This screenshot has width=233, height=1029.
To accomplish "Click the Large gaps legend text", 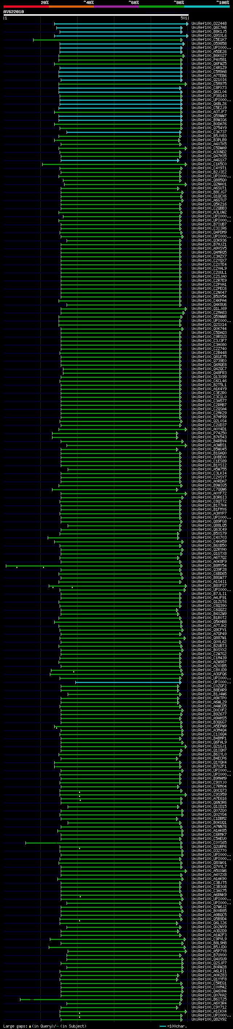I will tap(45, 1026).
